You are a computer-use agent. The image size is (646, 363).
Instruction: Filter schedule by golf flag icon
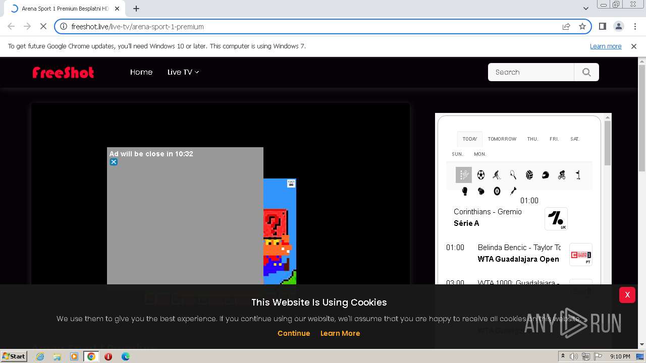click(x=578, y=175)
